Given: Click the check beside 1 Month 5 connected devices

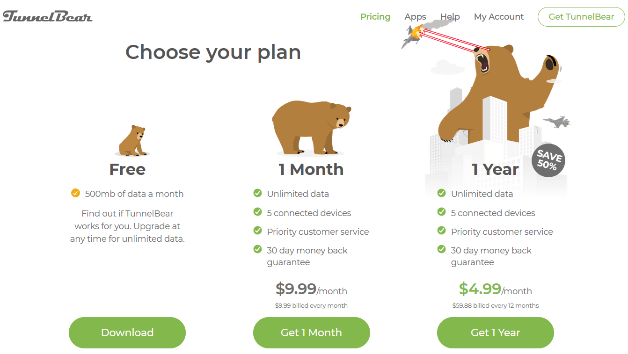Looking at the screenshot, I should click(x=257, y=212).
